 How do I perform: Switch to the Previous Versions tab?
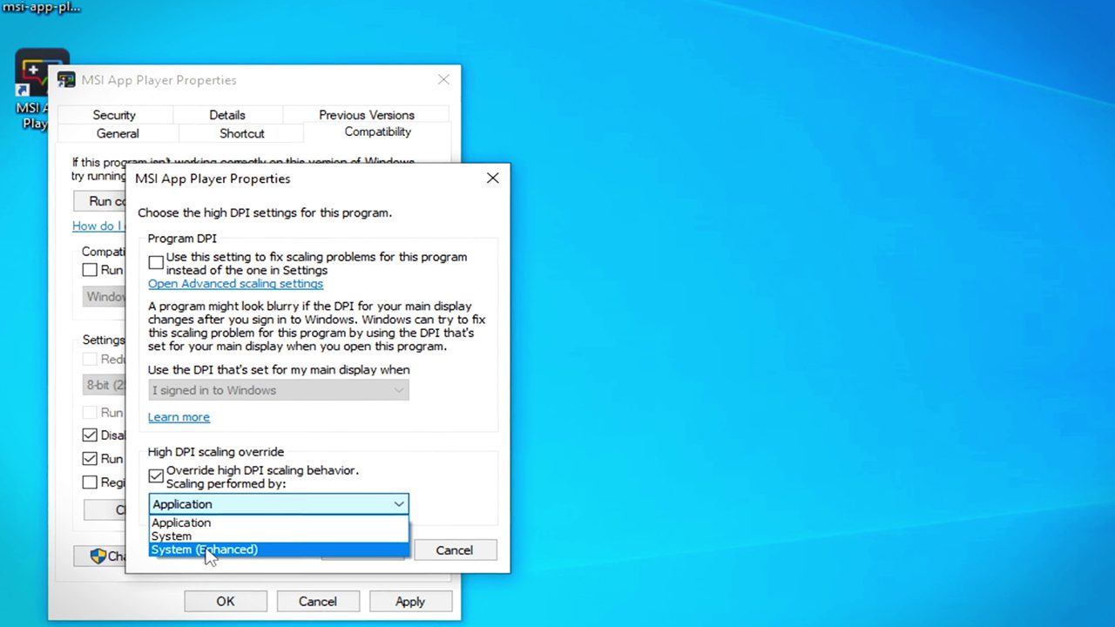(x=367, y=115)
